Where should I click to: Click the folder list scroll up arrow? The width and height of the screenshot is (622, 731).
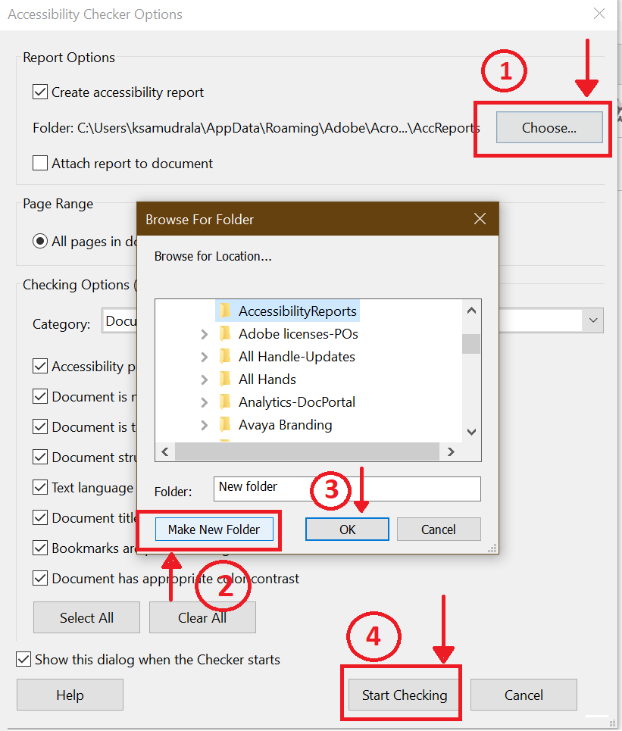pos(471,311)
